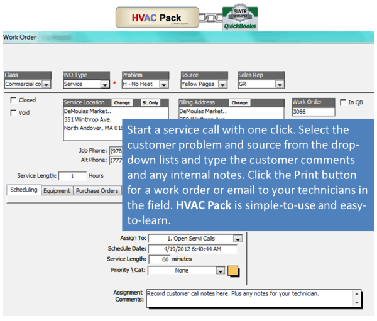
Task: Open the Sales Rep dropdown
Action: point(280,84)
